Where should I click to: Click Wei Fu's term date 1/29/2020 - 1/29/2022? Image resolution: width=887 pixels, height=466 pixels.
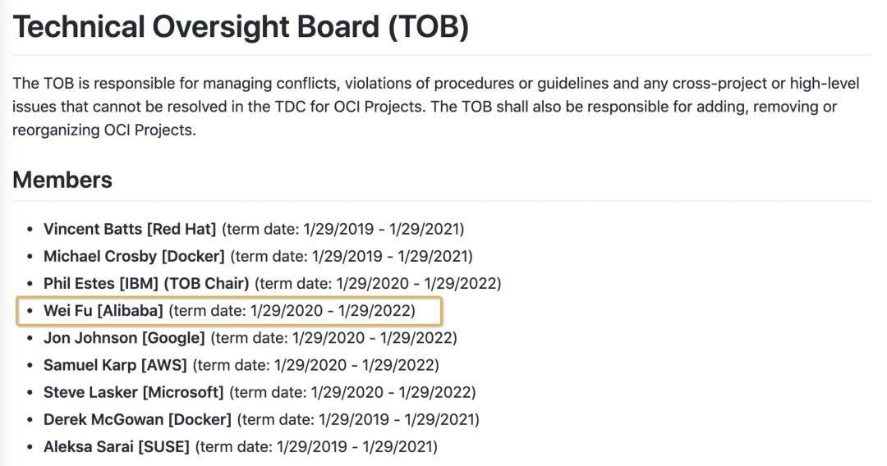292,311
